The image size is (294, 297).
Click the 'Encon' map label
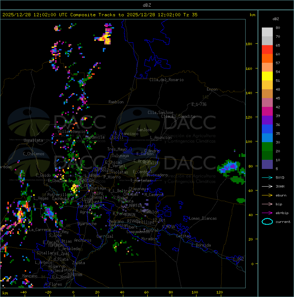point(212,89)
